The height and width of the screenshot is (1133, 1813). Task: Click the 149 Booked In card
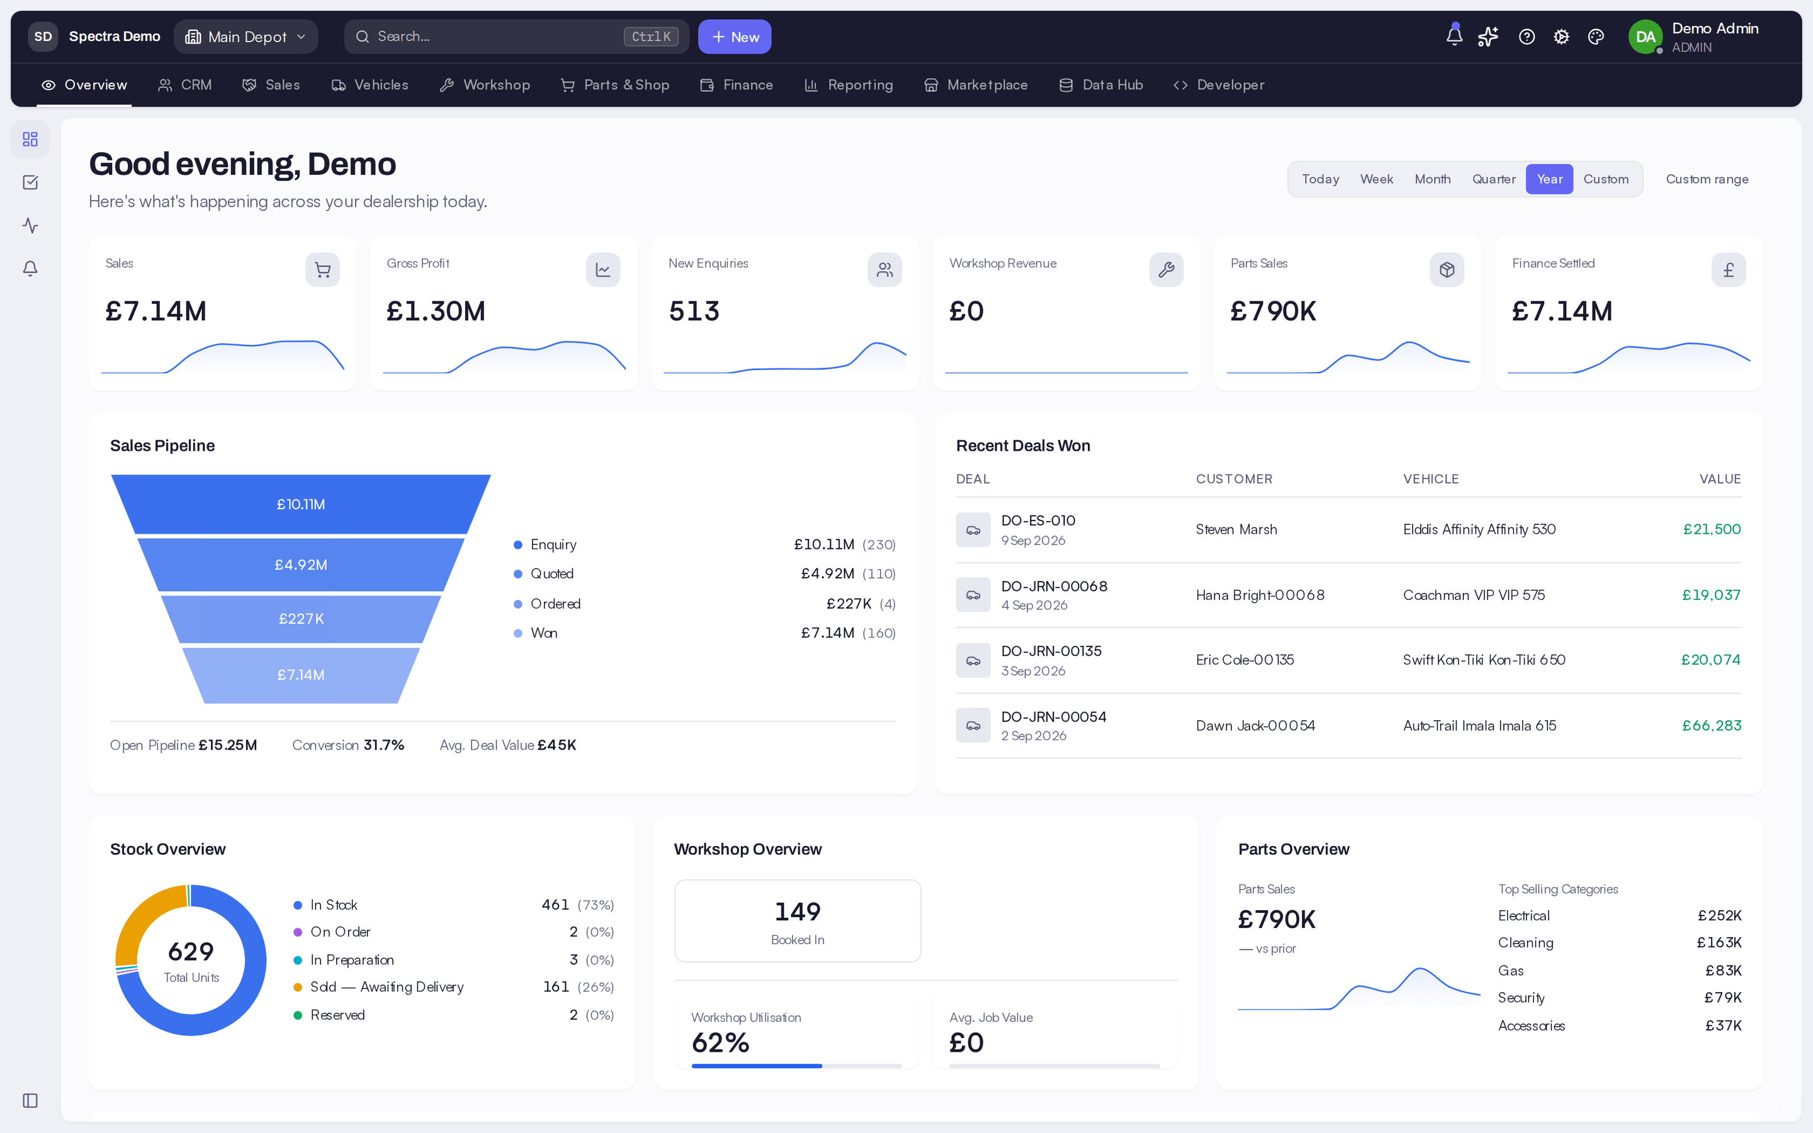(x=797, y=921)
